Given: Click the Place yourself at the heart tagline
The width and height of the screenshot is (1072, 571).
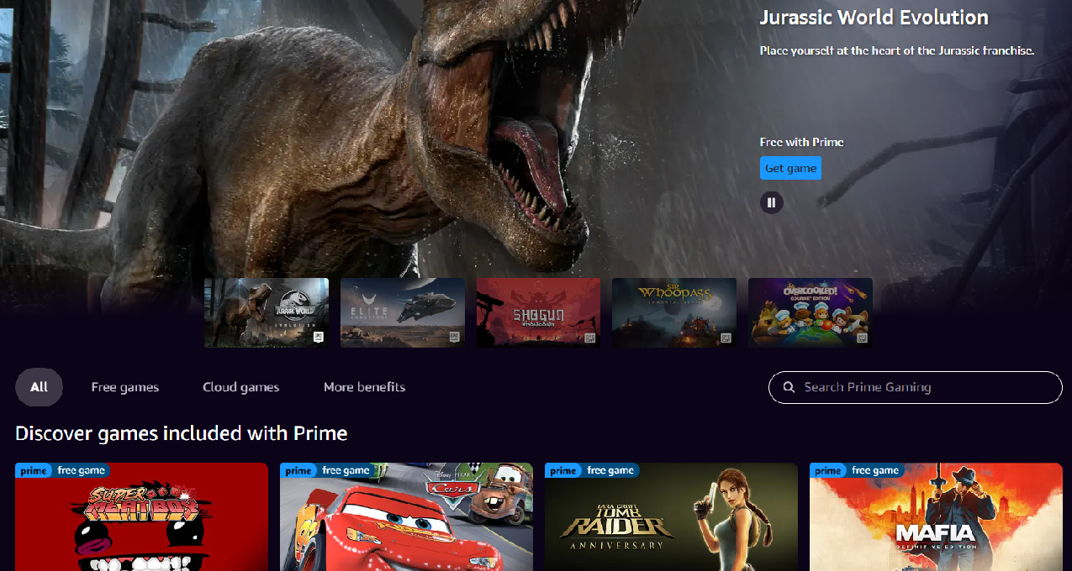Looking at the screenshot, I should (897, 50).
